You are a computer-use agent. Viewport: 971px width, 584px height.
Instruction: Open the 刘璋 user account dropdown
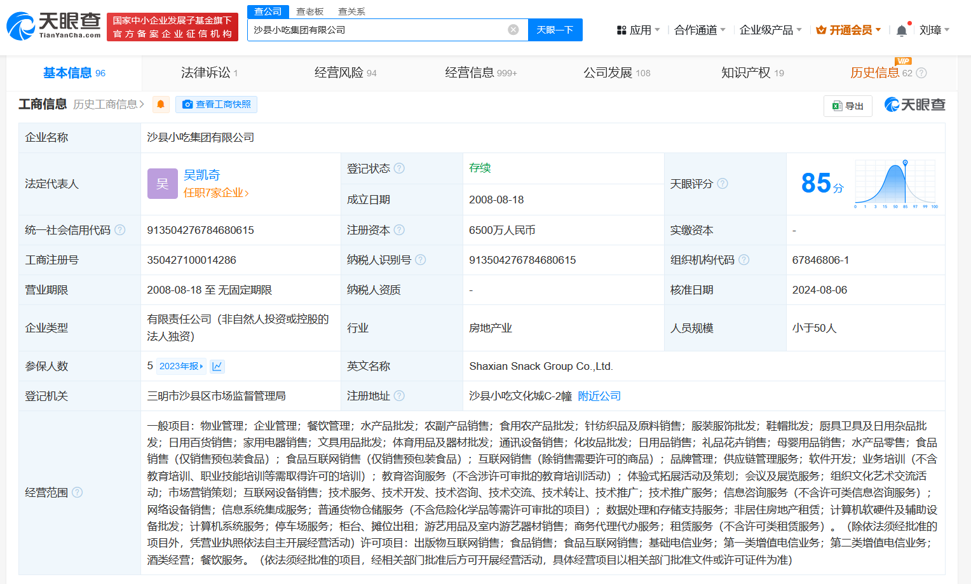tap(934, 30)
